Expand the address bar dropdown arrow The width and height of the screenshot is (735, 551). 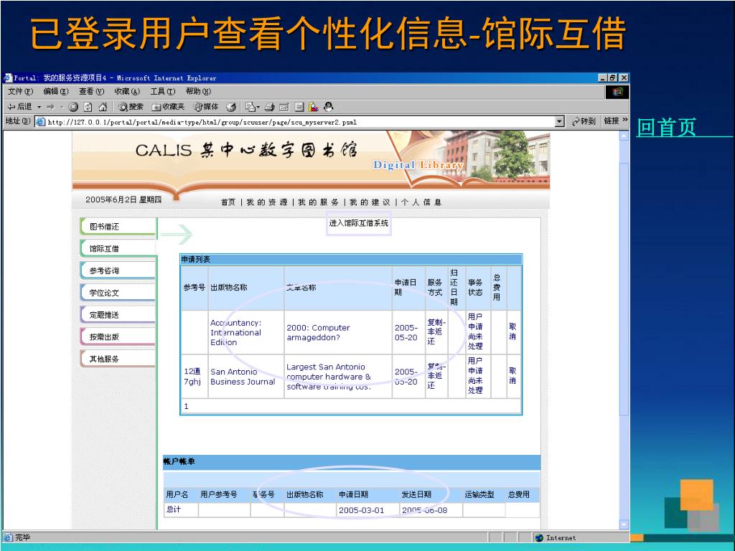click(560, 122)
